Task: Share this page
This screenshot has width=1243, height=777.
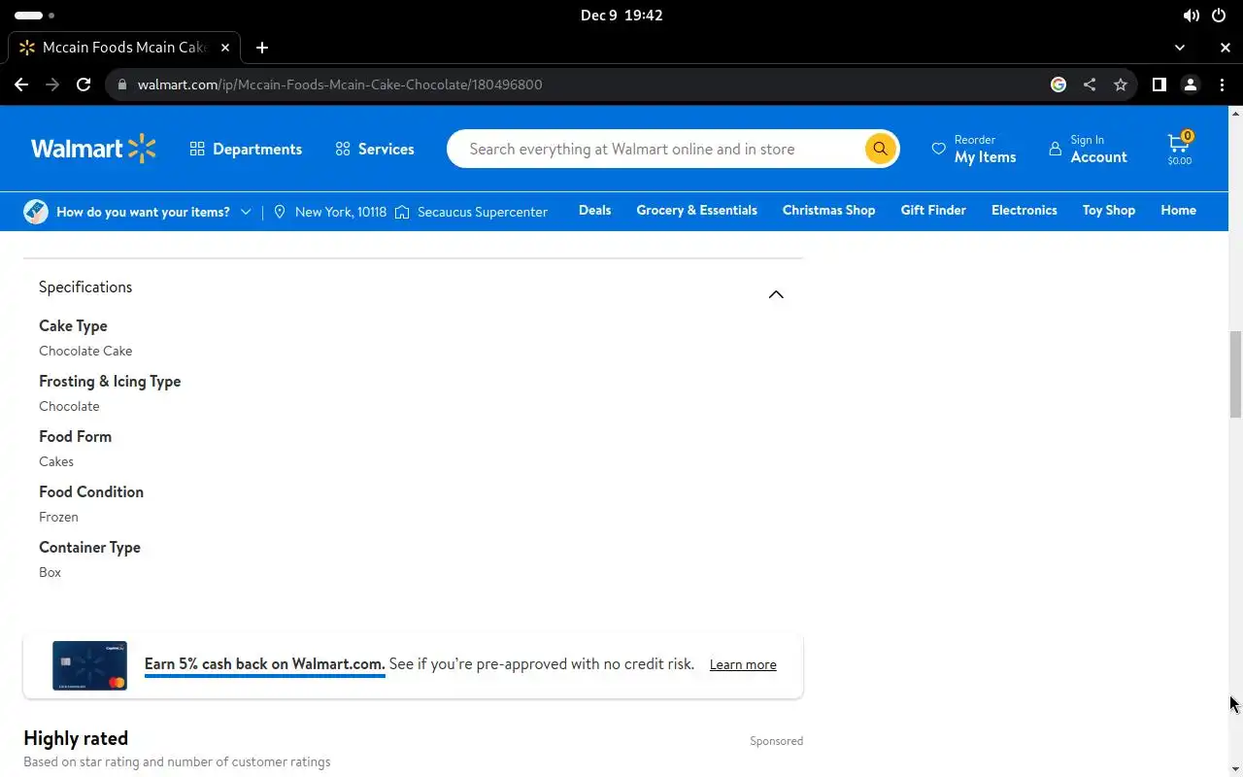Action: pos(1090,84)
